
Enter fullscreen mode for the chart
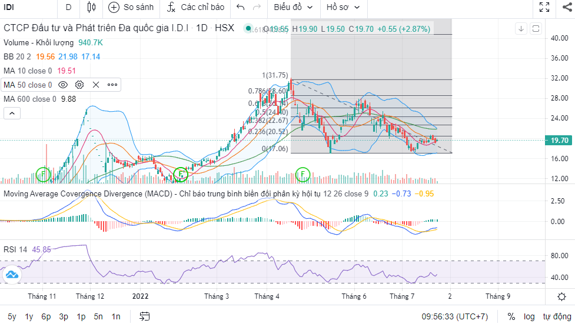click(544, 8)
